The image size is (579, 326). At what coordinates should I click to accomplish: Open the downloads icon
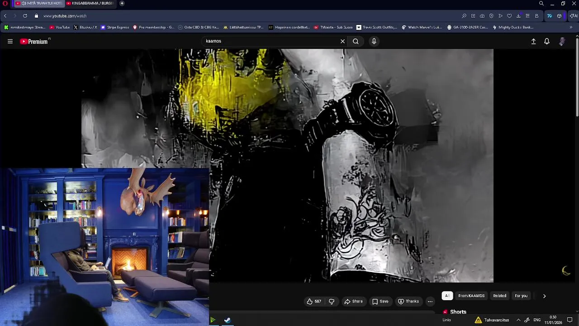pyautogui.click(x=518, y=16)
